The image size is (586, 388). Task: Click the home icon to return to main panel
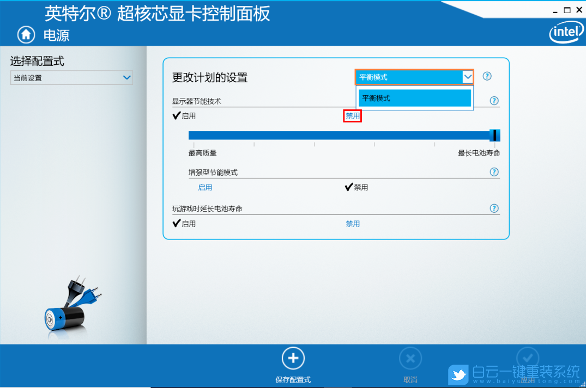(x=26, y=34)
